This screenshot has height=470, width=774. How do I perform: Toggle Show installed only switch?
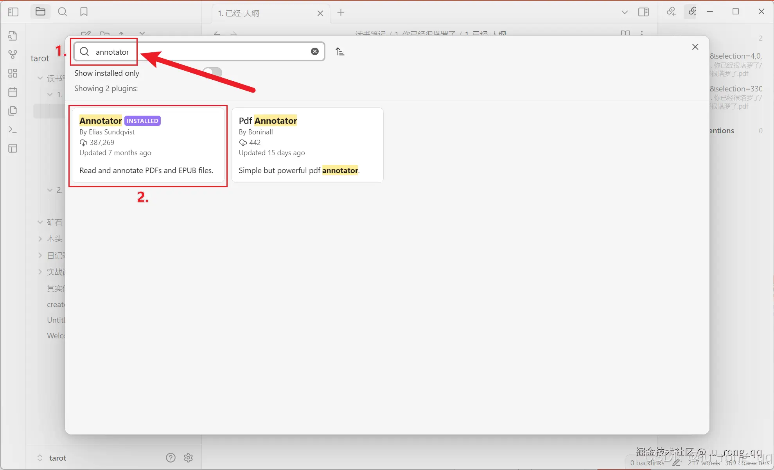tap(212, 73)
